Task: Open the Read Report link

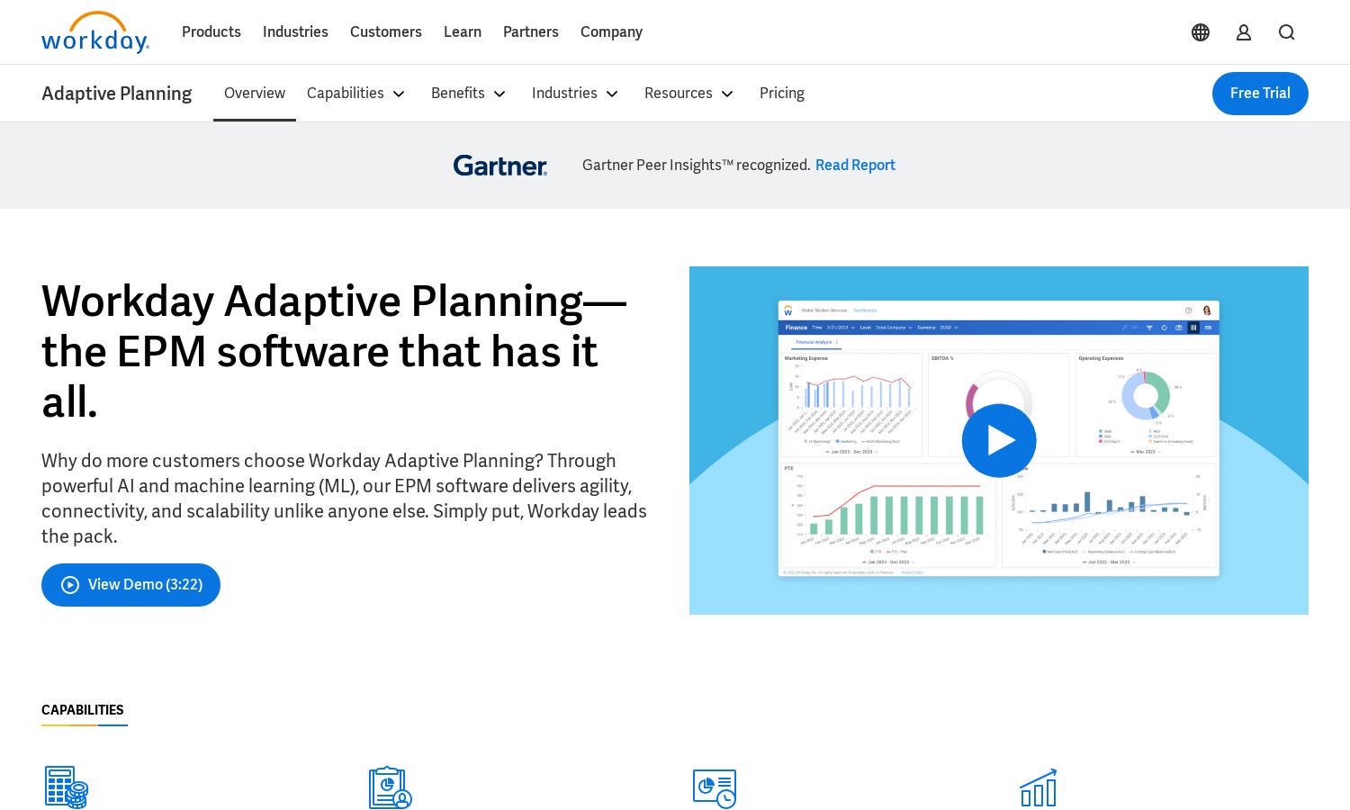Action: point(855,166)
